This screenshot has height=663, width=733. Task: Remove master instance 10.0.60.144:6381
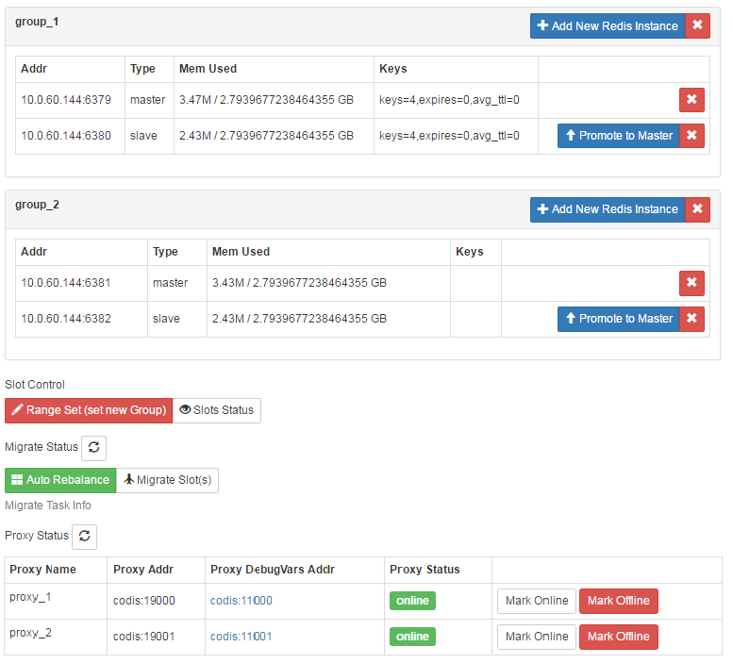[691, 283]
